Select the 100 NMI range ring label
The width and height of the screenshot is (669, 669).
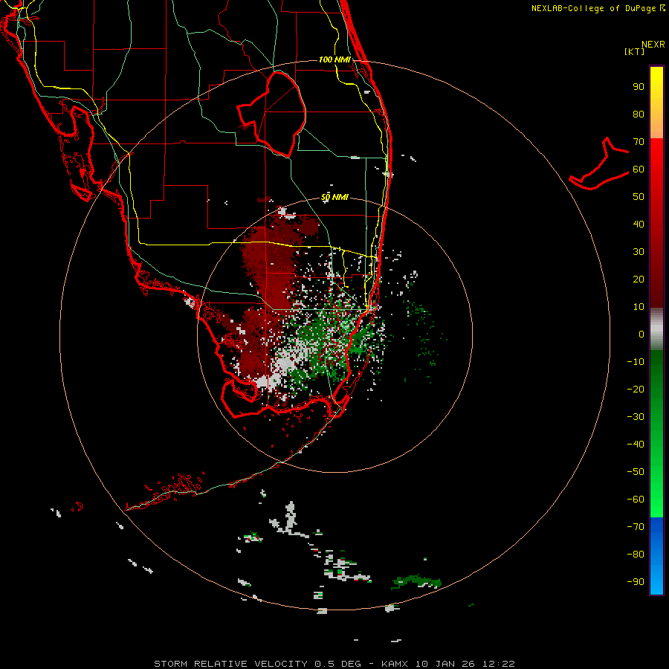334,59
